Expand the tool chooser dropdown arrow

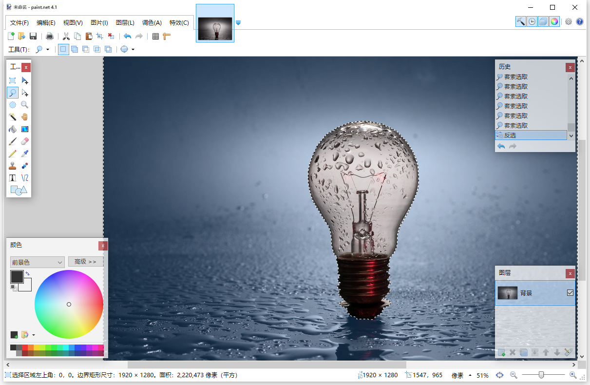48,49
